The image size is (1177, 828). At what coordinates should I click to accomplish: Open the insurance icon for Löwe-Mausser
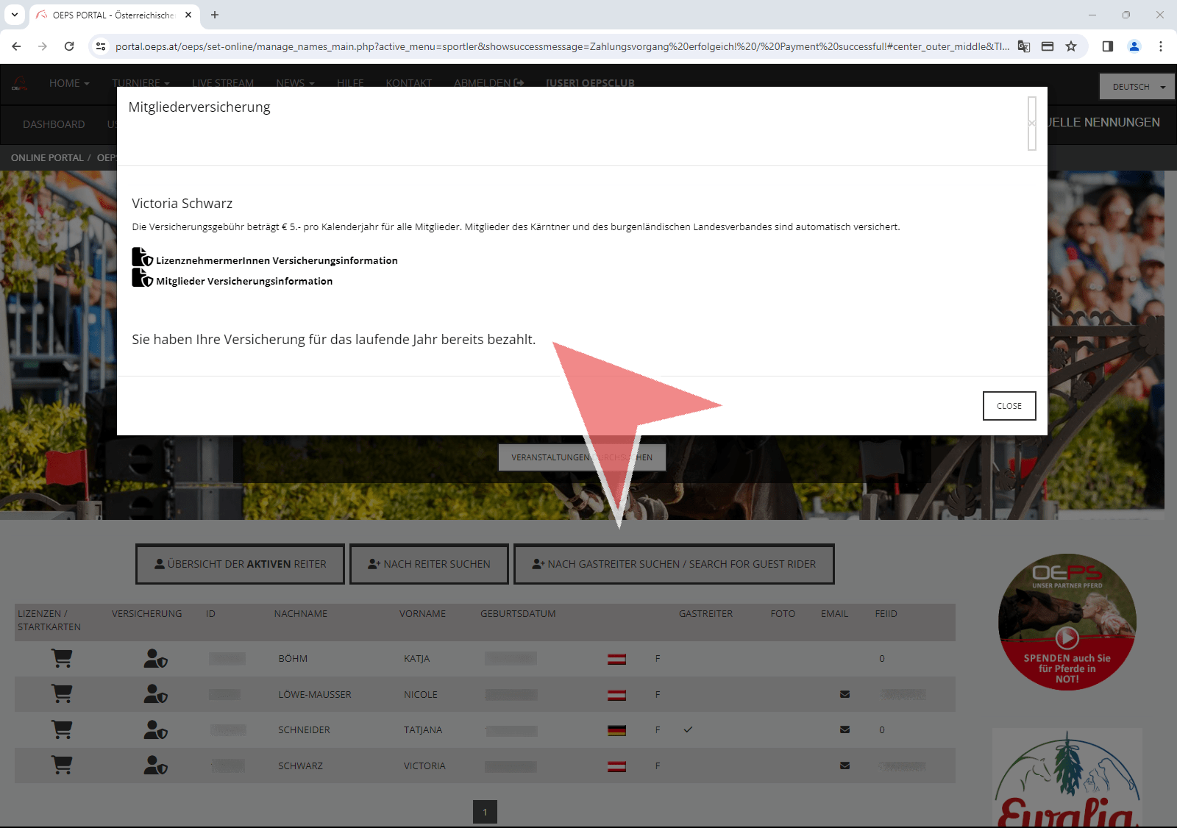155,694
